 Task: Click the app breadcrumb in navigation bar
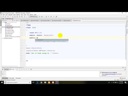point(3,19)
